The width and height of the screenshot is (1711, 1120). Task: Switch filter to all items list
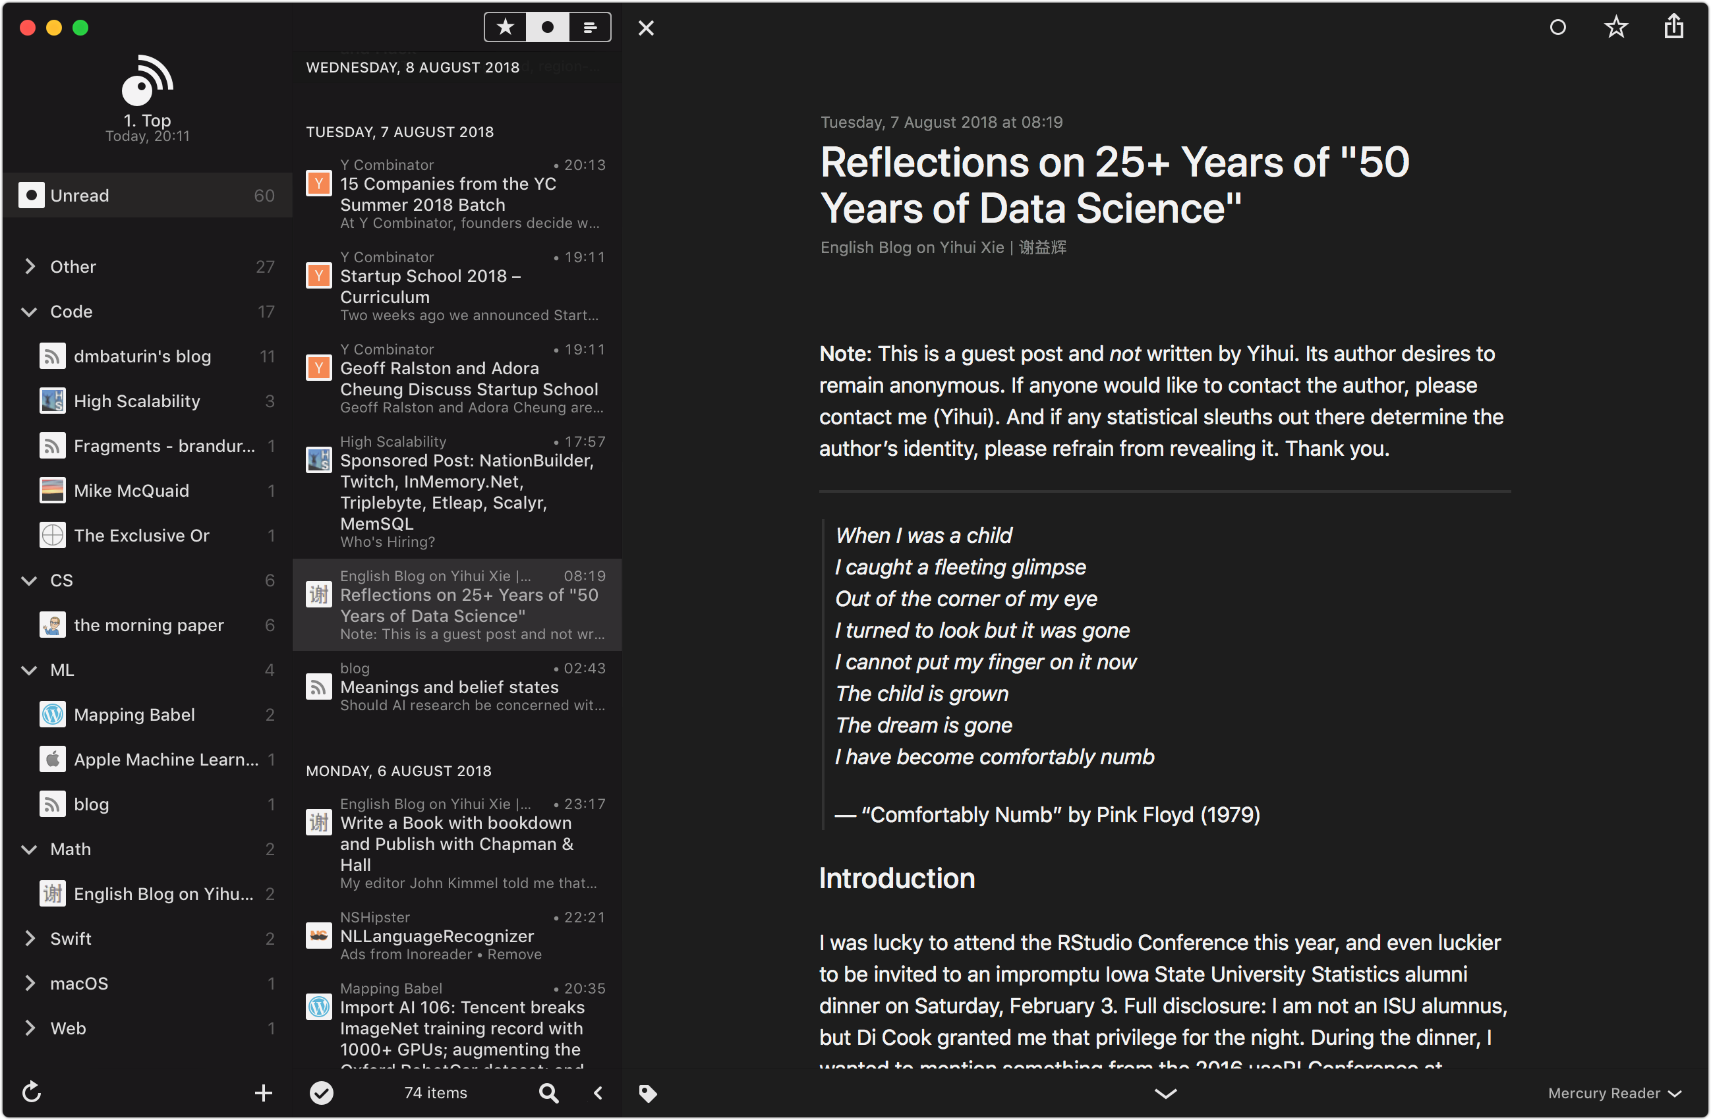click(x=589, y=27)
